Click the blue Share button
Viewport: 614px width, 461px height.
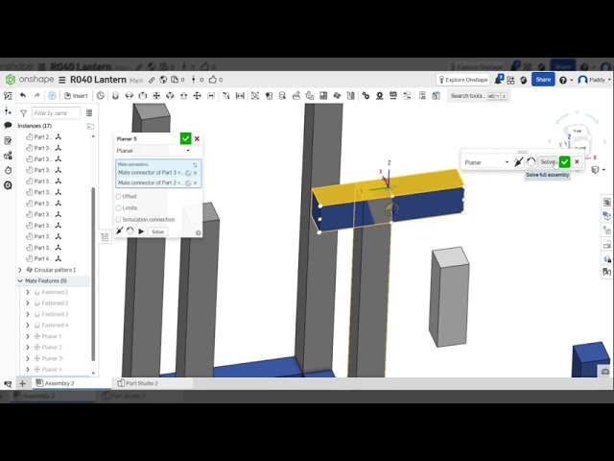point(543,80)
